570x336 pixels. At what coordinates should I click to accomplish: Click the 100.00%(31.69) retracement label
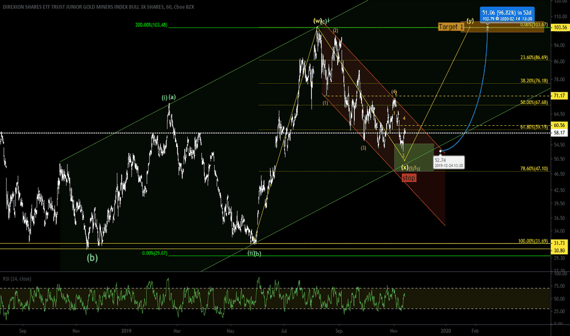(x=533, y=241)
